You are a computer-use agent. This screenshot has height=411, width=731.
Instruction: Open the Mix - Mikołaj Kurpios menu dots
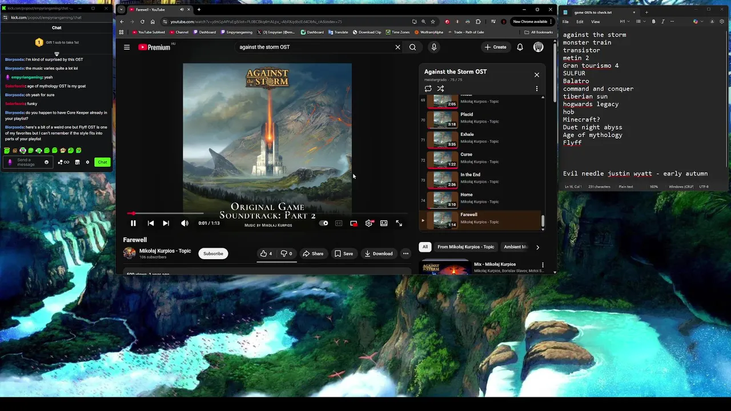click(x=543, y=265)
